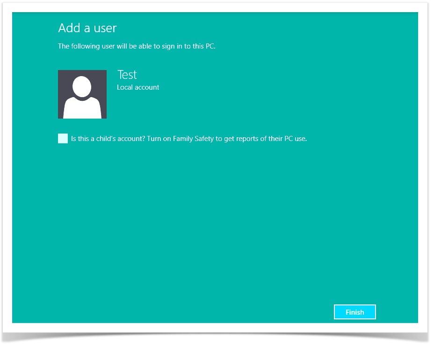
Task: Click the "Add a user" heading
Action: 87,28
